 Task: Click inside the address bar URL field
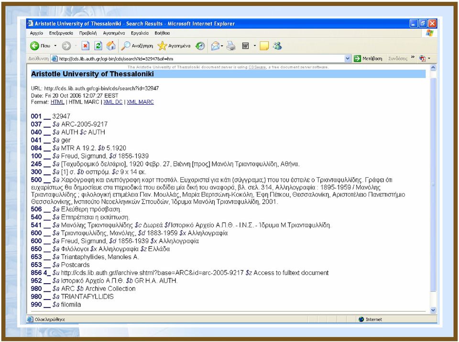click(201, 59)
